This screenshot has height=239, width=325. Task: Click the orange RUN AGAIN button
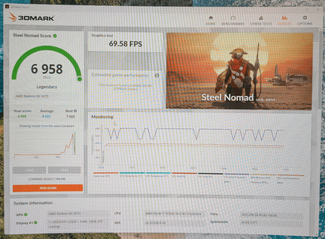[x=48, y=188]
